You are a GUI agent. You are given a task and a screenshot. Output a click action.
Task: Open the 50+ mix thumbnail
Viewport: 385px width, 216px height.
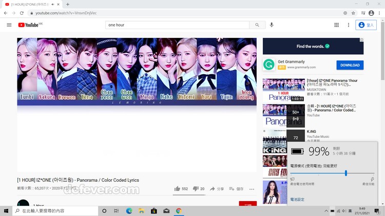(284, 116)
